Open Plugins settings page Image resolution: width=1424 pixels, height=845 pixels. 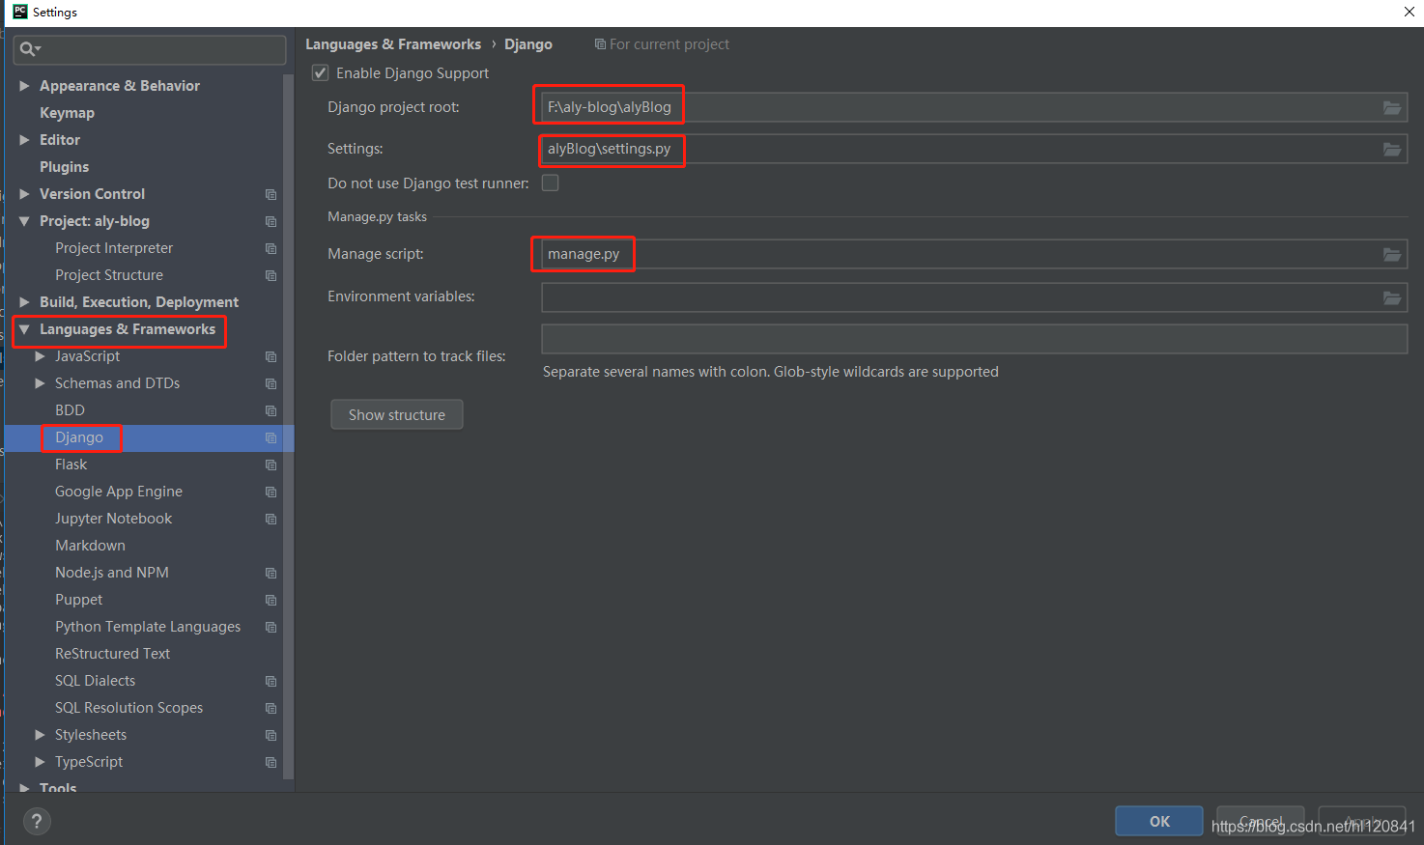[x=64, y=167]
